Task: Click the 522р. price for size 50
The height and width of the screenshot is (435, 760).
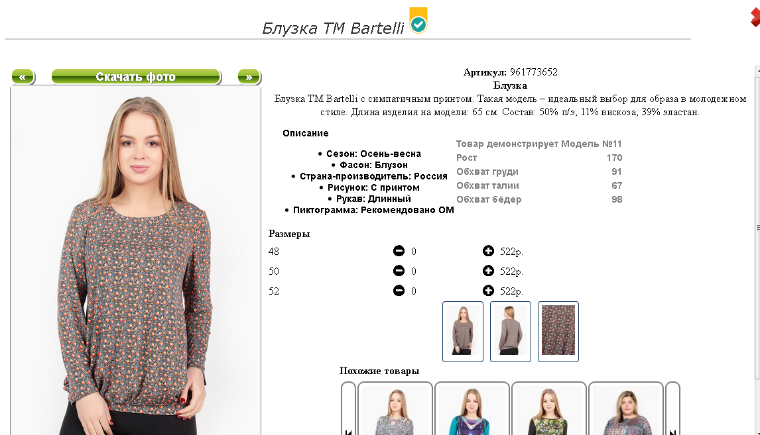Action: [x=512, y=271]
